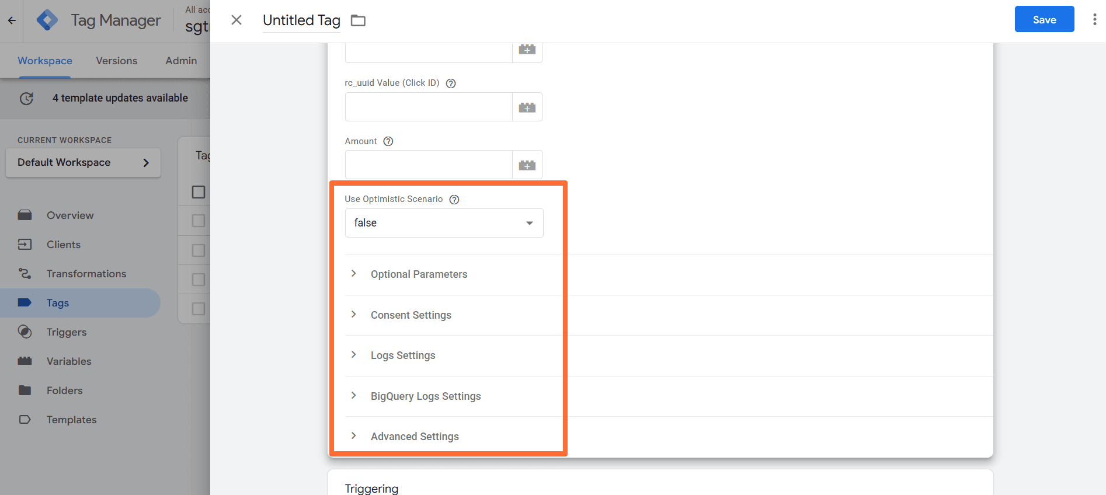Open the folder icon next to Untitled Tag
Viewport: 1106px width, 495px height.
358,20
